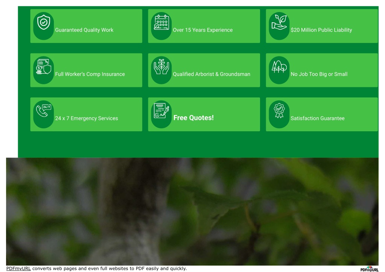385x272 pixels.
Task: Click the 'Free Quotes!' heading
Action: pyautogui.click(x=193, y=118)
